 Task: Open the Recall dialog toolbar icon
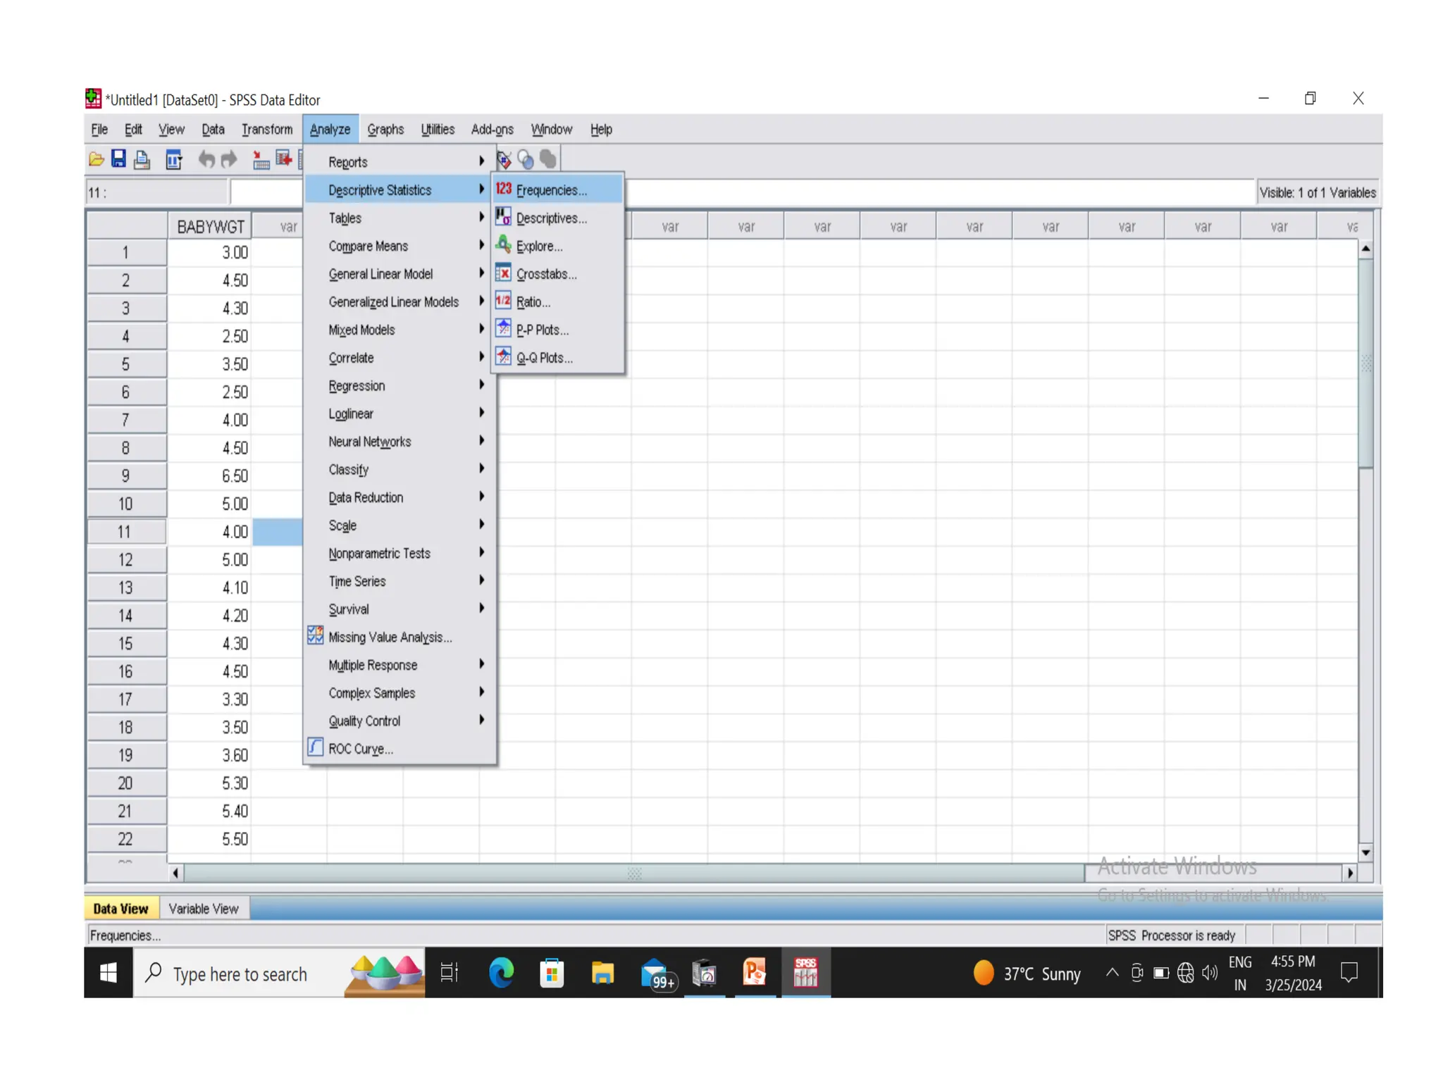pos(173,160)
